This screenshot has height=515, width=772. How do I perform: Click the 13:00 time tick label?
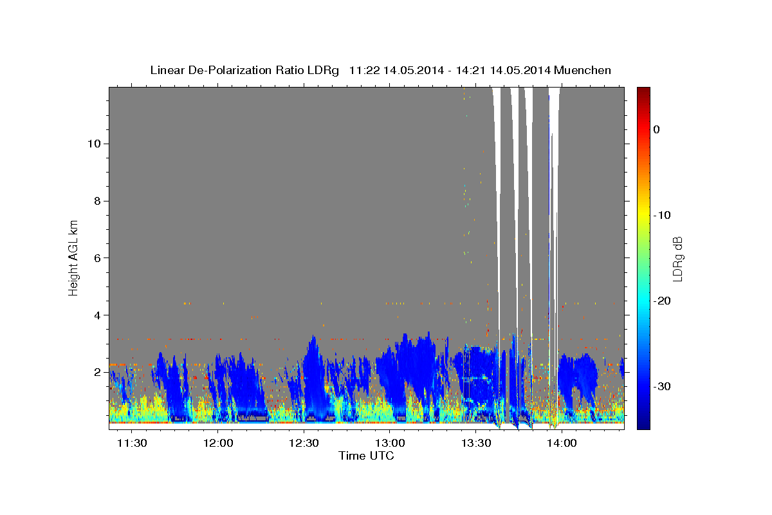[390, 443]
